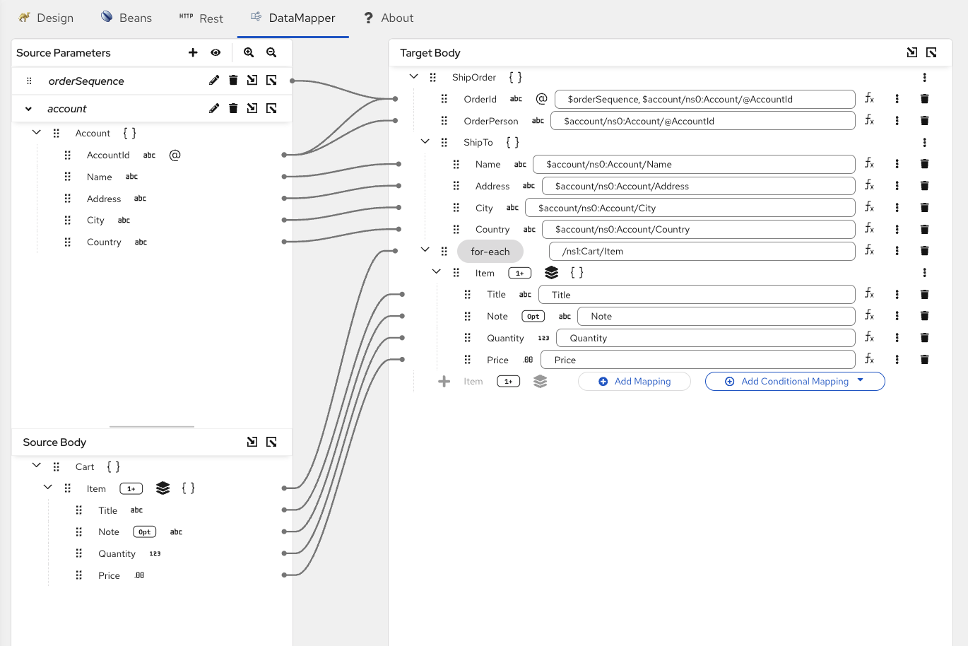Open Add Conditional Mapping dropdown
The height and width of the screenshot is (646, 968).
click(795, 382)
